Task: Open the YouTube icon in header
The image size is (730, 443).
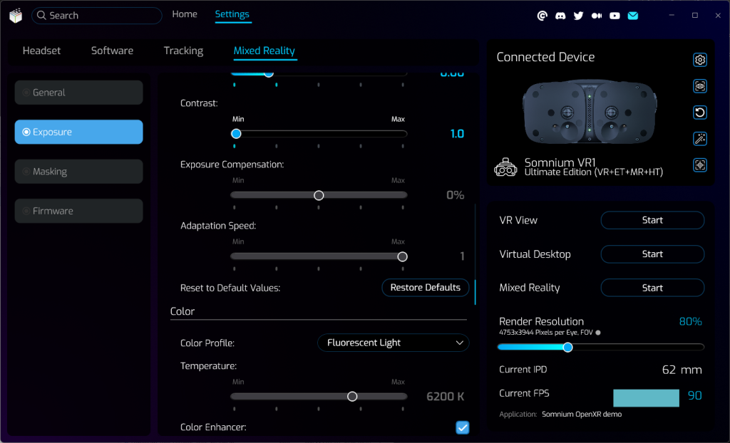Action: [615, 16]
